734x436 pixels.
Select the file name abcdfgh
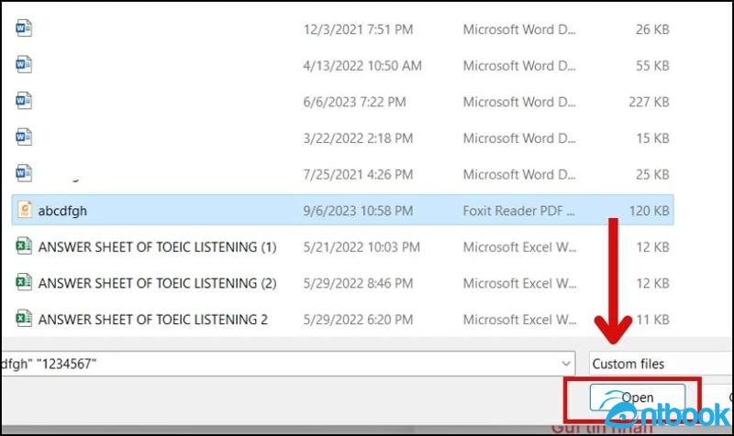point(62,211)
